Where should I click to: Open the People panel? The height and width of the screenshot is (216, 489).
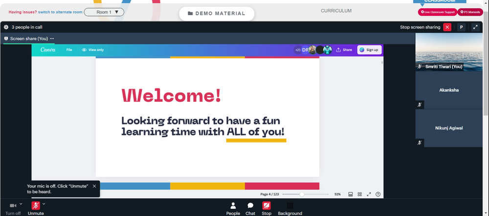233,209
